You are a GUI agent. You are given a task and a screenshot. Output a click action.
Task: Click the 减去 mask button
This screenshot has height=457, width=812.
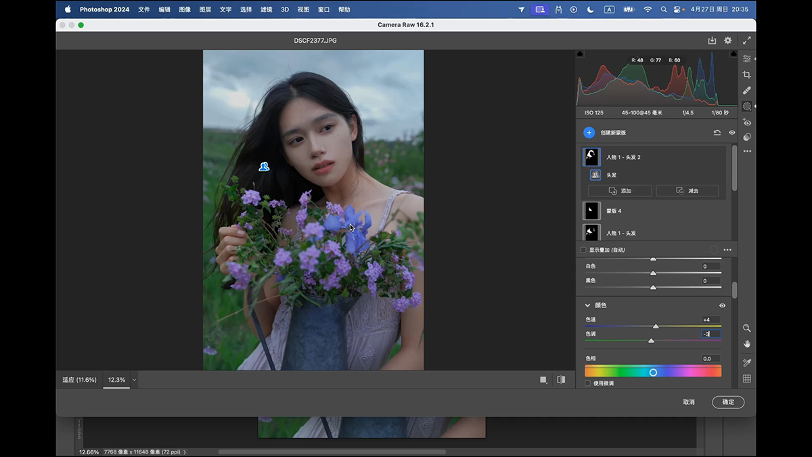tap(687, 191)
